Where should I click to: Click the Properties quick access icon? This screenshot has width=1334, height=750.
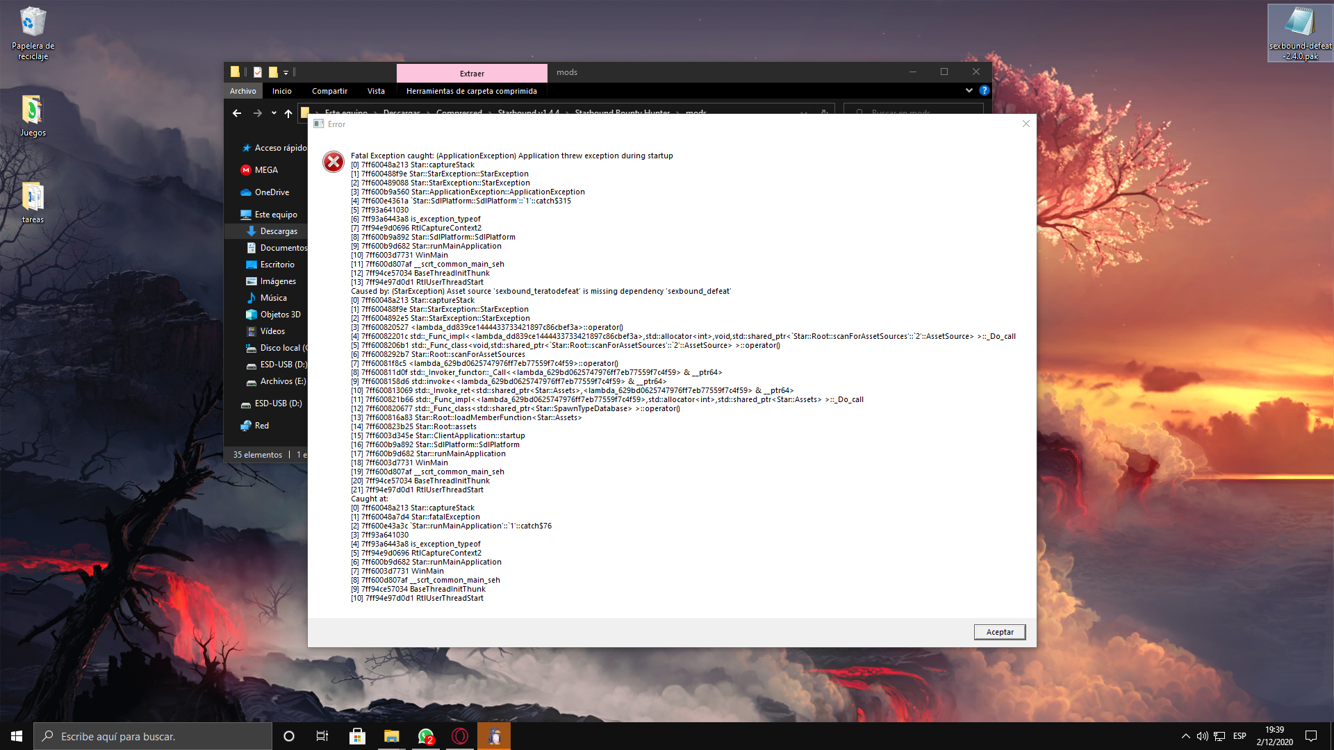258,72
